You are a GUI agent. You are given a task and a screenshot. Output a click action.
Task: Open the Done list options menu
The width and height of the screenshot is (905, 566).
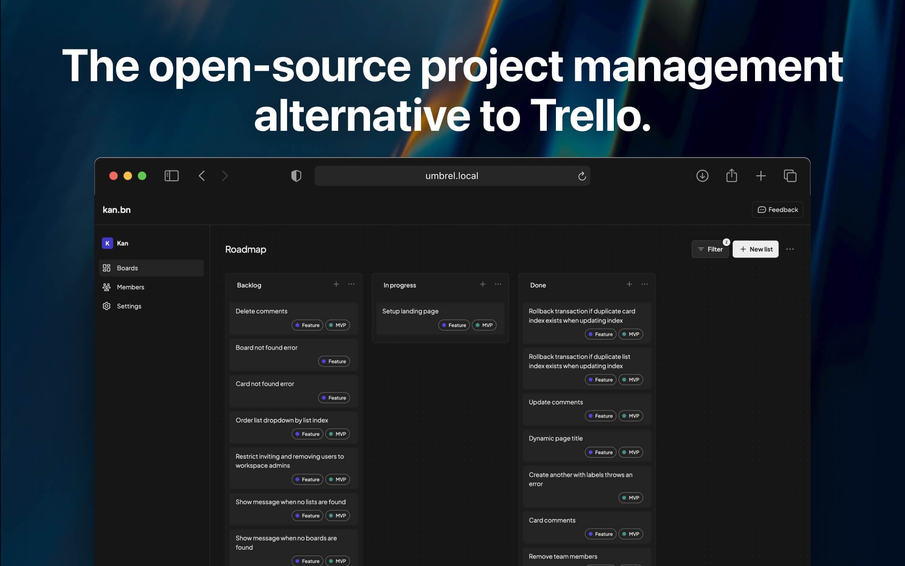point(644,284)
